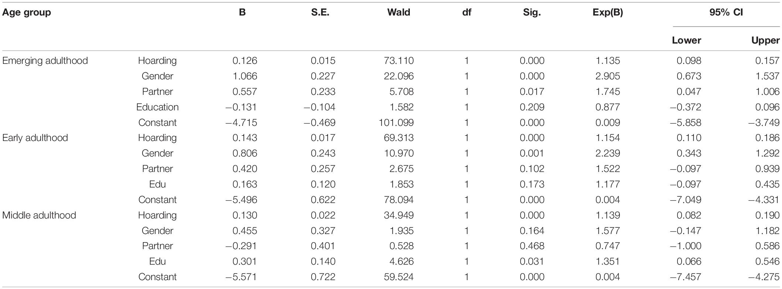The width and height of the screenshot is (782, 289).
Task: Select the Upper CI value −4.275
Action: pos(764,277)
